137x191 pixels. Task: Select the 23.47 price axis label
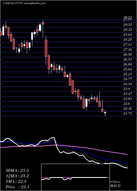coord(127,94)
